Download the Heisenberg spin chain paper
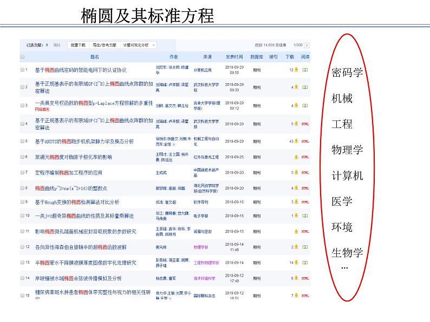This screenshot has height=322, width=430. tap(296, 247)
